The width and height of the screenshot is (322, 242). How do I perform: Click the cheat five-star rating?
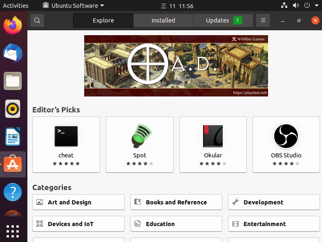[x=66, y=164]
